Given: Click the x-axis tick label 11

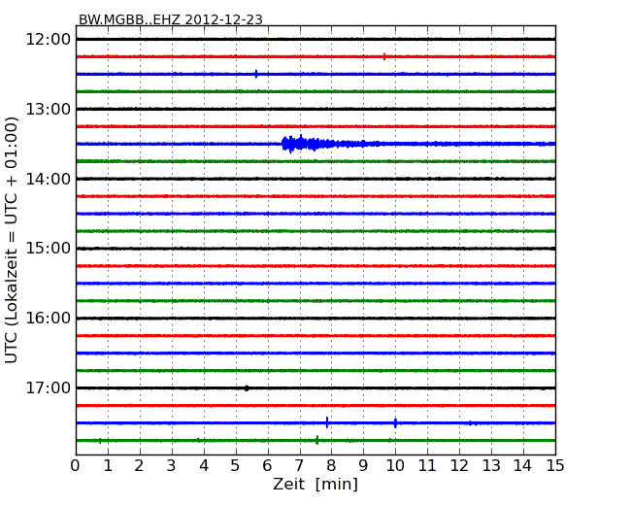Looking at the screenshot, I should [x=427, y=466].
